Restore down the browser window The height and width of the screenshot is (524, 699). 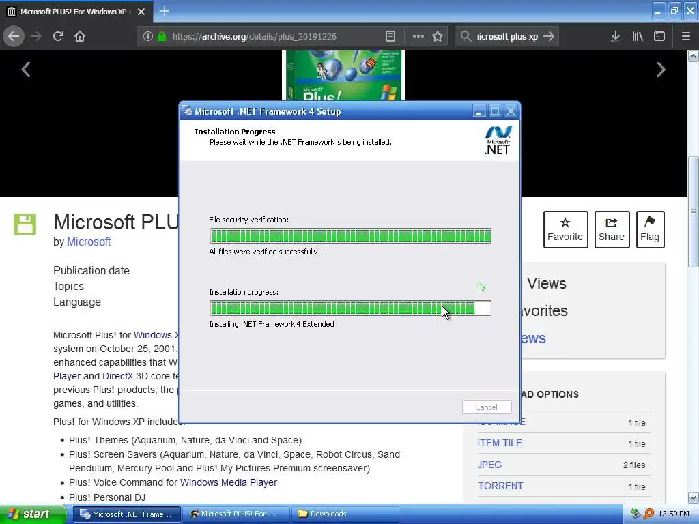(674, 11)
